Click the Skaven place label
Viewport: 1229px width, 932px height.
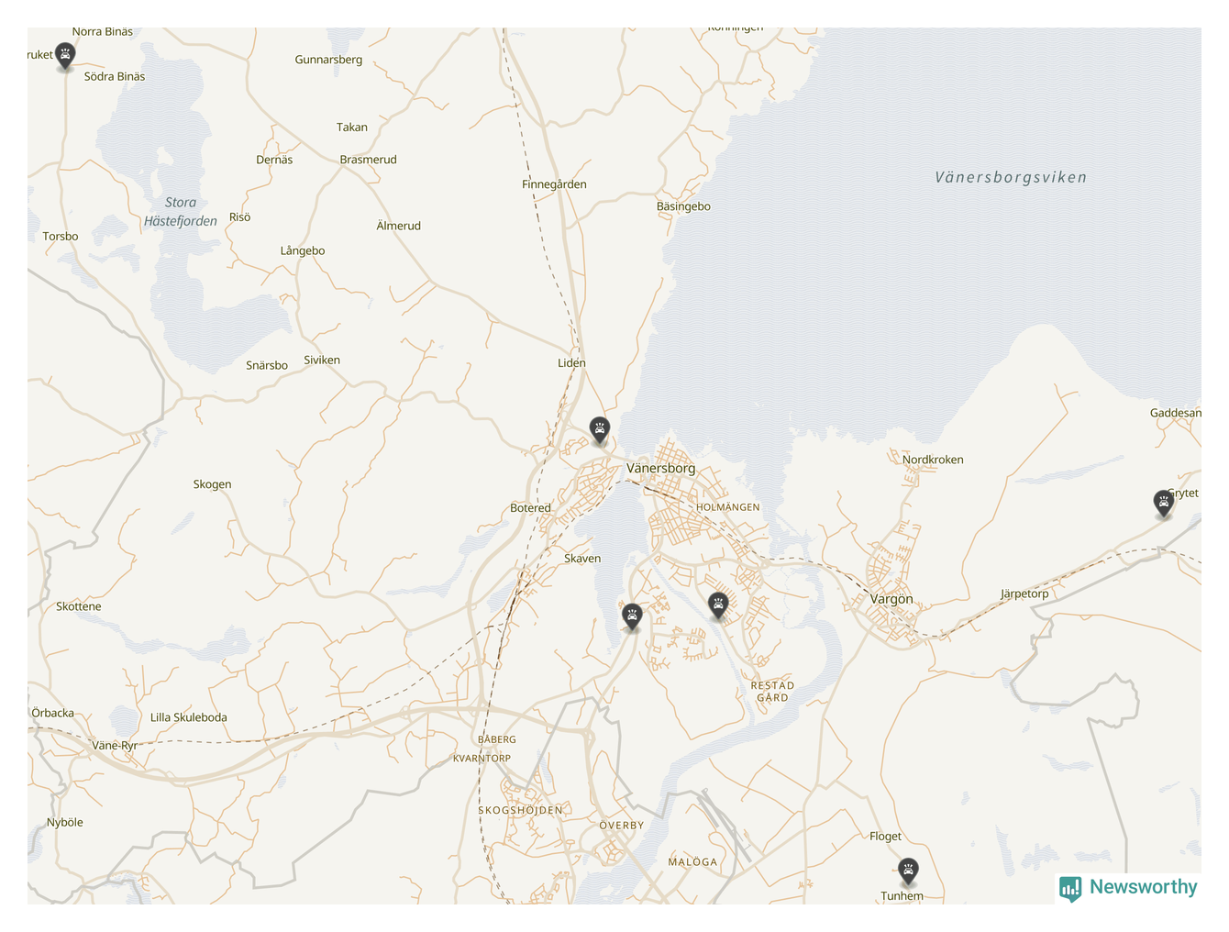582,559
